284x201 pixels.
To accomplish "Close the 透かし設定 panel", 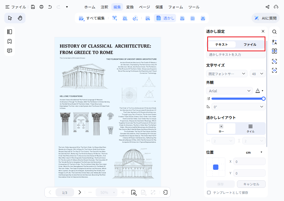I will (263, 31).
